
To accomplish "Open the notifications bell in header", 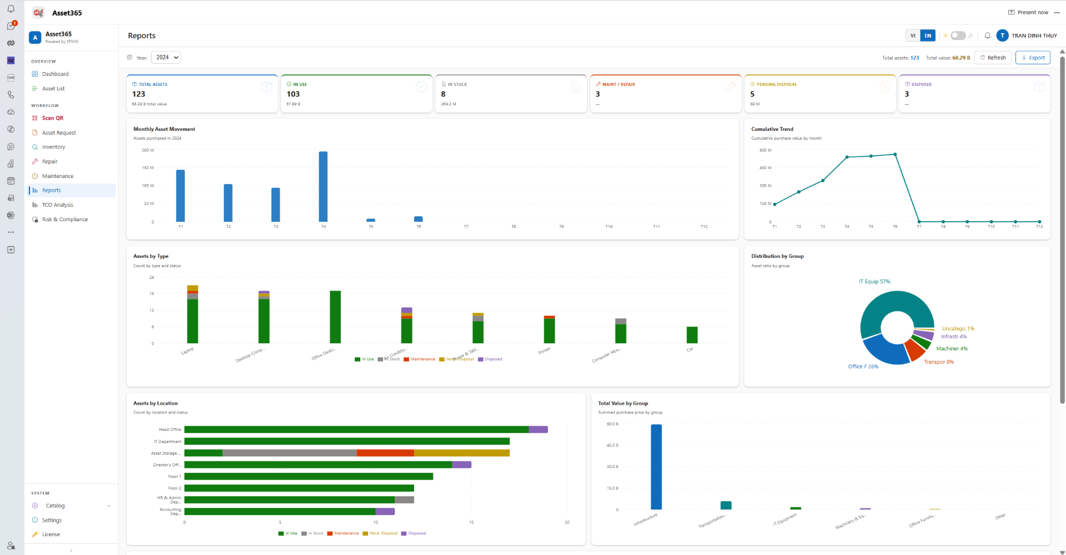I will click(987, 35).
